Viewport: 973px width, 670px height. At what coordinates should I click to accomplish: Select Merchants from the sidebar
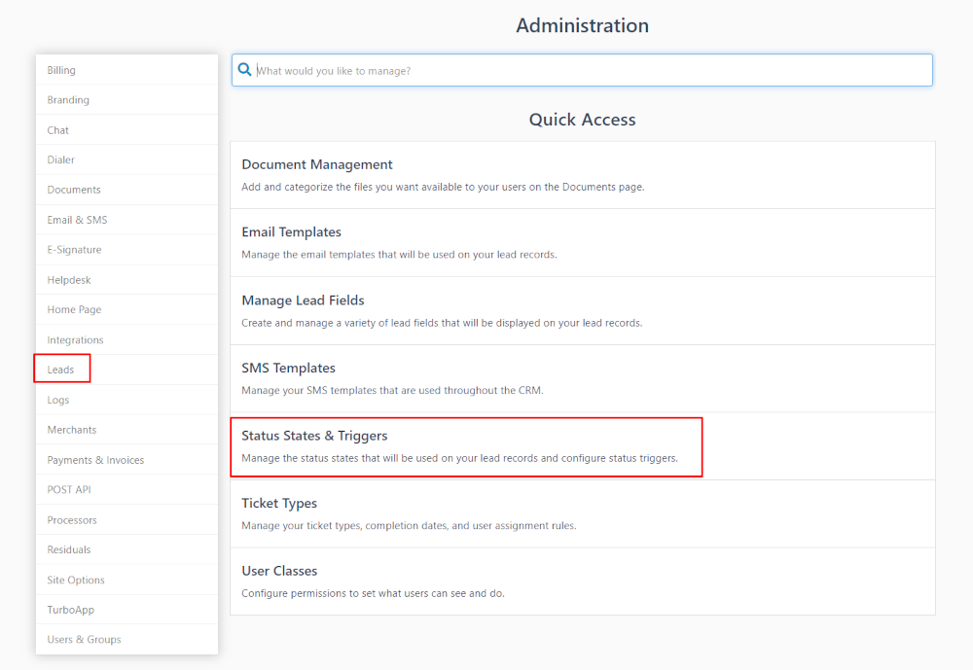coord(127,430)
